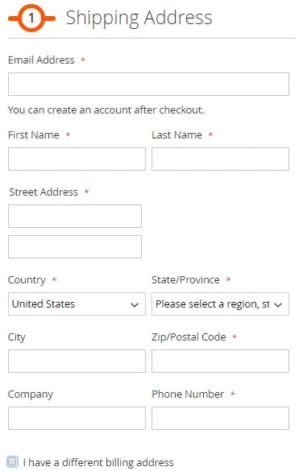Focus the First Name field
This screenshot has height=471, width=299.
coord(77,159)
